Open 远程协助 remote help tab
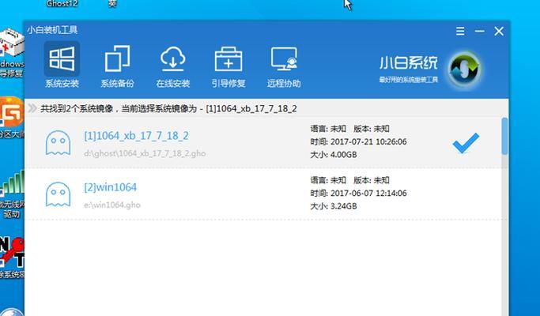The width and height of the screenshot is (540, 316). click(284, 66)
